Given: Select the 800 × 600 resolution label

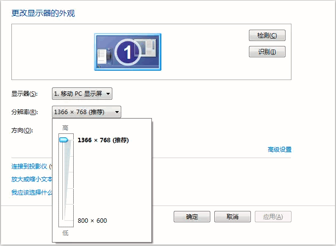Looking at the screenshot, I should click(x=92, y=220).
